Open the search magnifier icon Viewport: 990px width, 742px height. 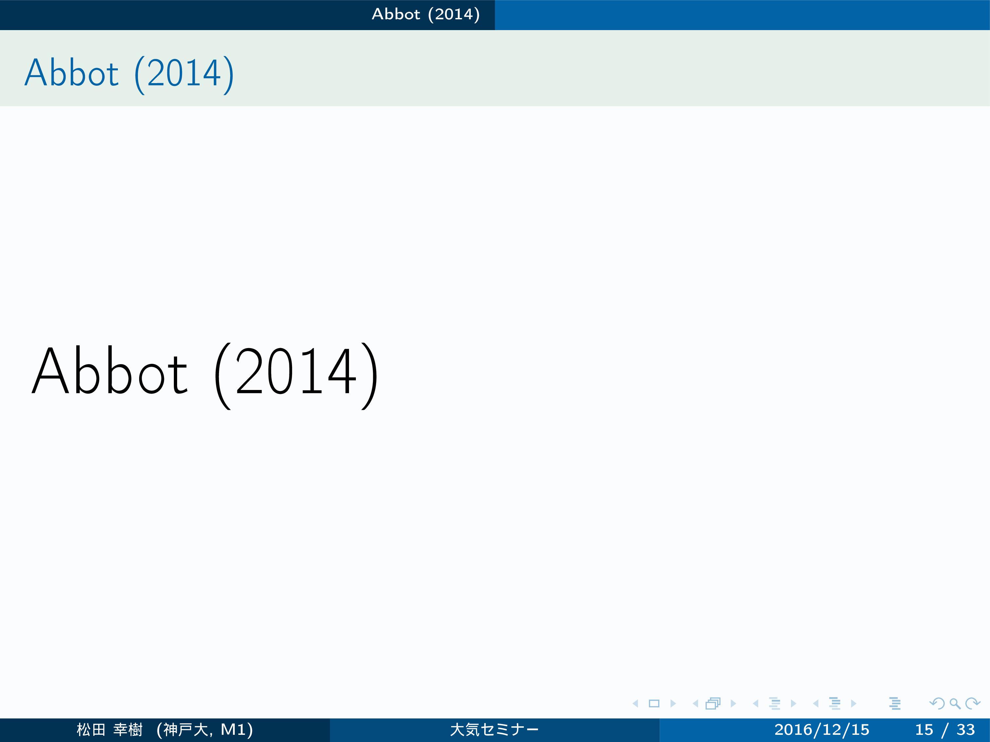(x=955, y=703)
